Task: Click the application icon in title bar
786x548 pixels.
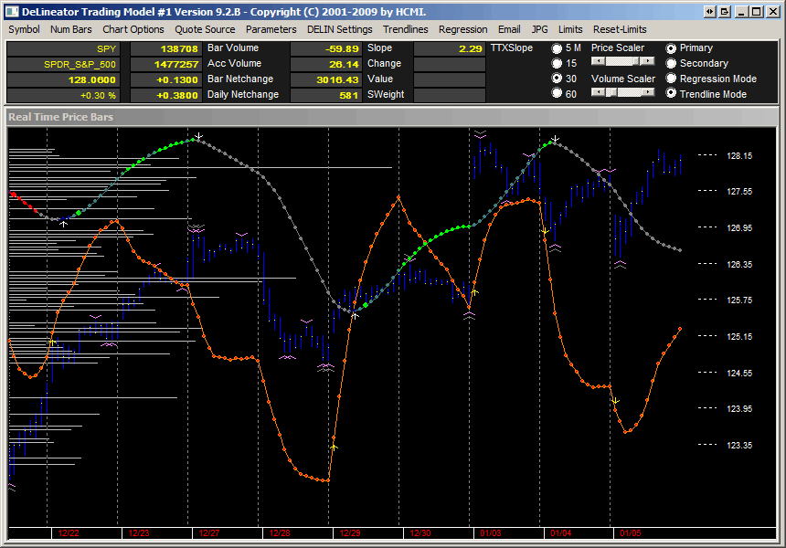Action: (x=13, y=12)
